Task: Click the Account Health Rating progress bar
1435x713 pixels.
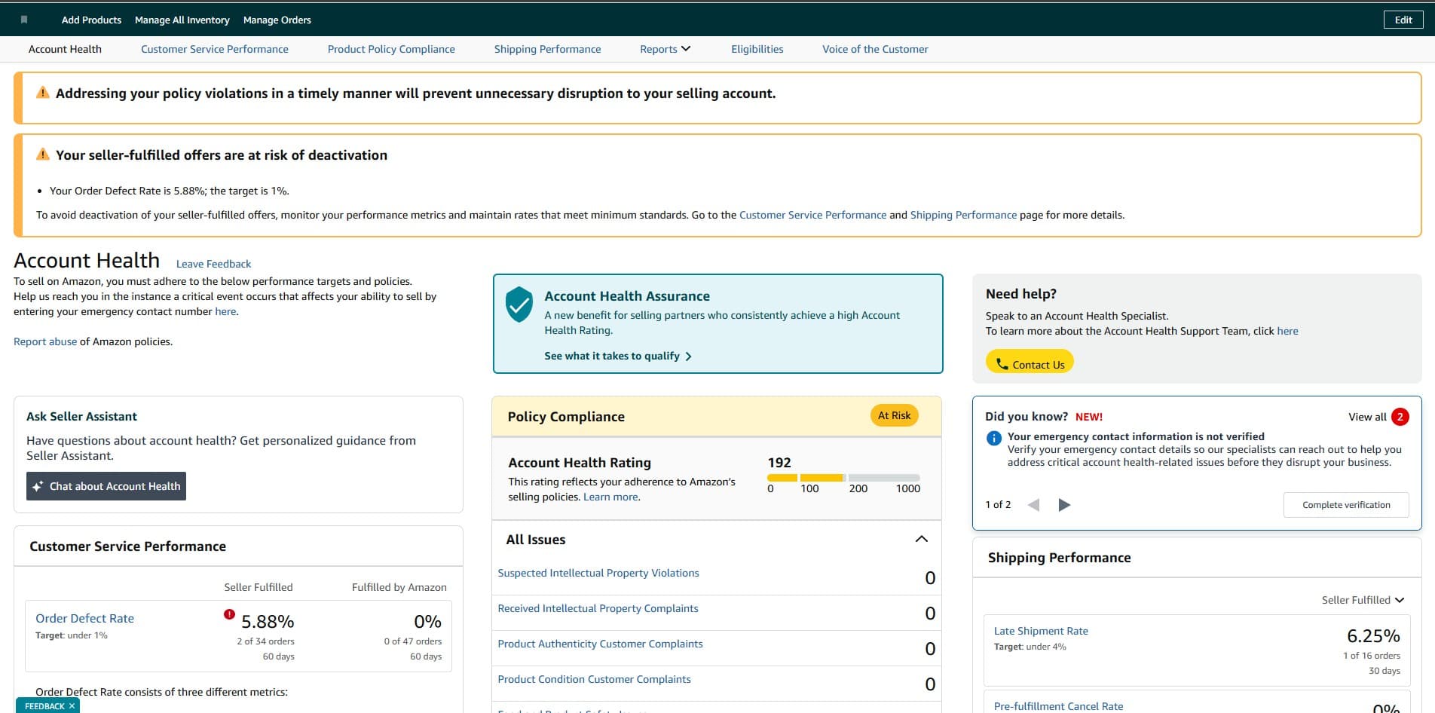Action: coord(843,478)
